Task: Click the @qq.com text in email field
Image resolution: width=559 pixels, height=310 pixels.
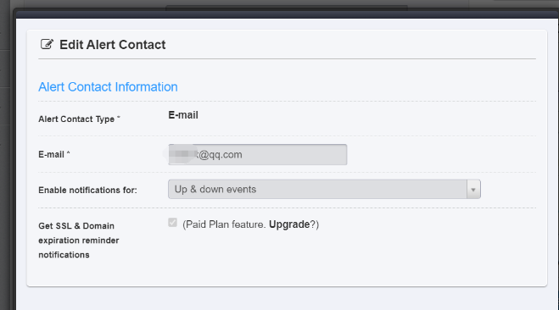Action: pos(220,154)
